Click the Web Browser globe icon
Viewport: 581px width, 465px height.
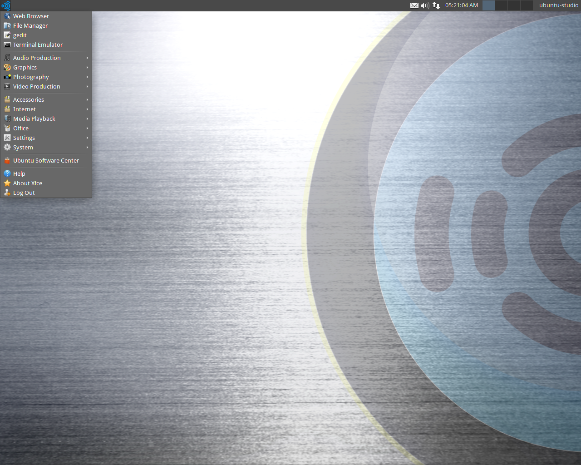click(x=7, y=16)
